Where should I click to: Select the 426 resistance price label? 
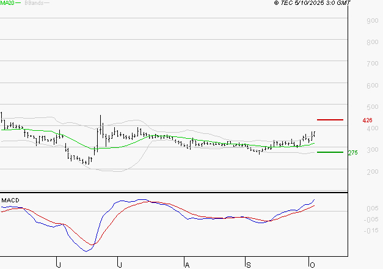click(367, 120)
